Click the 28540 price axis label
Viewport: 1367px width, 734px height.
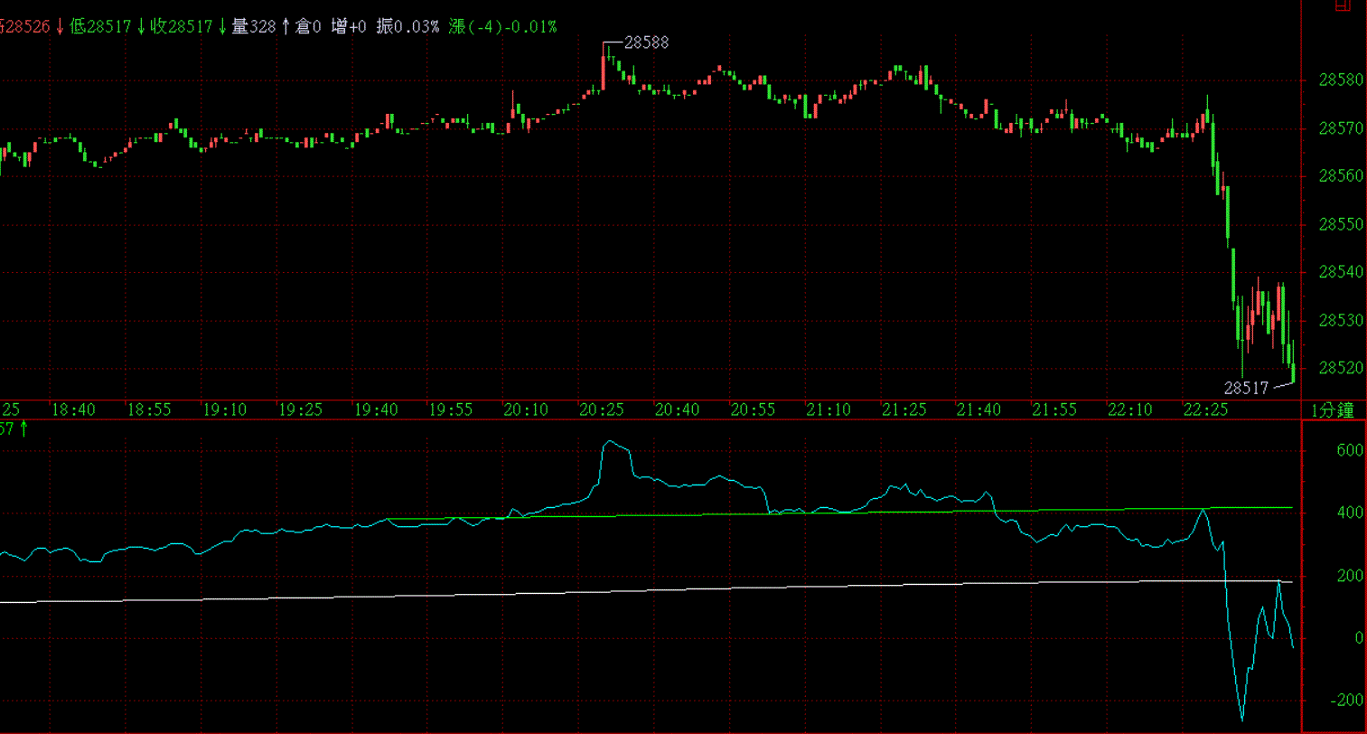(x=1341, y=272)
